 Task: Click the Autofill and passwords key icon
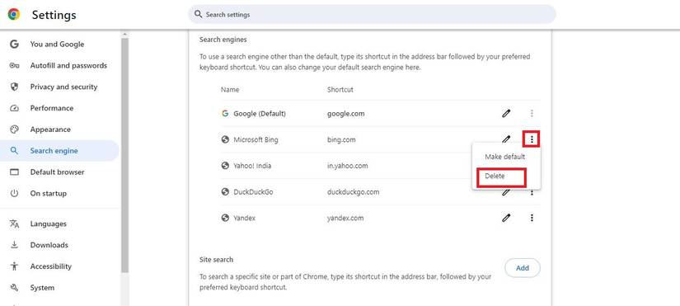click(x=14, y=65)
